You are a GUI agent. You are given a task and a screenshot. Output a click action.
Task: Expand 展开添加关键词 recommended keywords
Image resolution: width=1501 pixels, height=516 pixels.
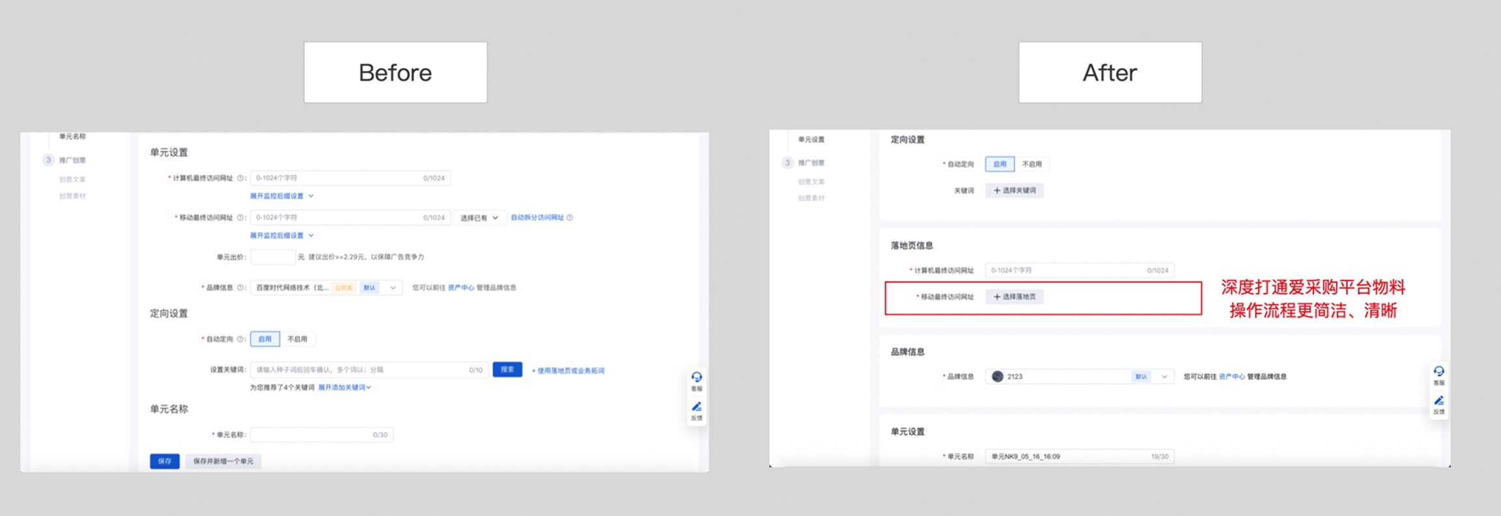344,388
